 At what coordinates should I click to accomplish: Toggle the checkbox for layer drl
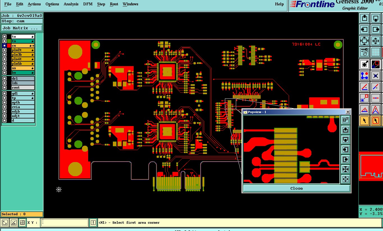[x=4, y=79]
